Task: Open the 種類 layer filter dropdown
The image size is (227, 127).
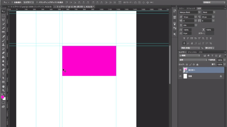Action: [190, 56]
